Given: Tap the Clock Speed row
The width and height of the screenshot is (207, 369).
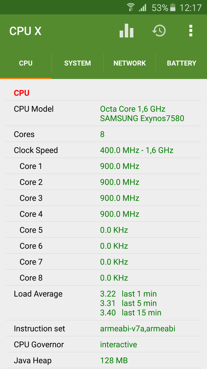Looking at the screenshot, I should [103, 150].
